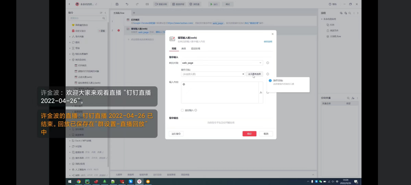Open Google Chrome from the taskbar

pyautogui.click(x=78, y=182)
